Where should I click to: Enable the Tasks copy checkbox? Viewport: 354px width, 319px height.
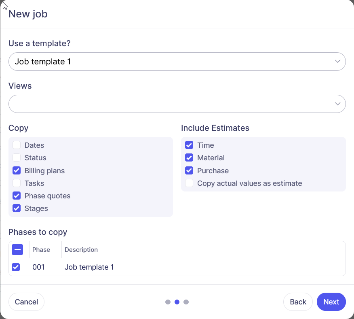(x=17, y=183)
